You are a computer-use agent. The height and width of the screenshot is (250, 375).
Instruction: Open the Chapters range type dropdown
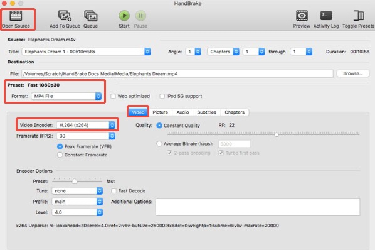point(223,52)
